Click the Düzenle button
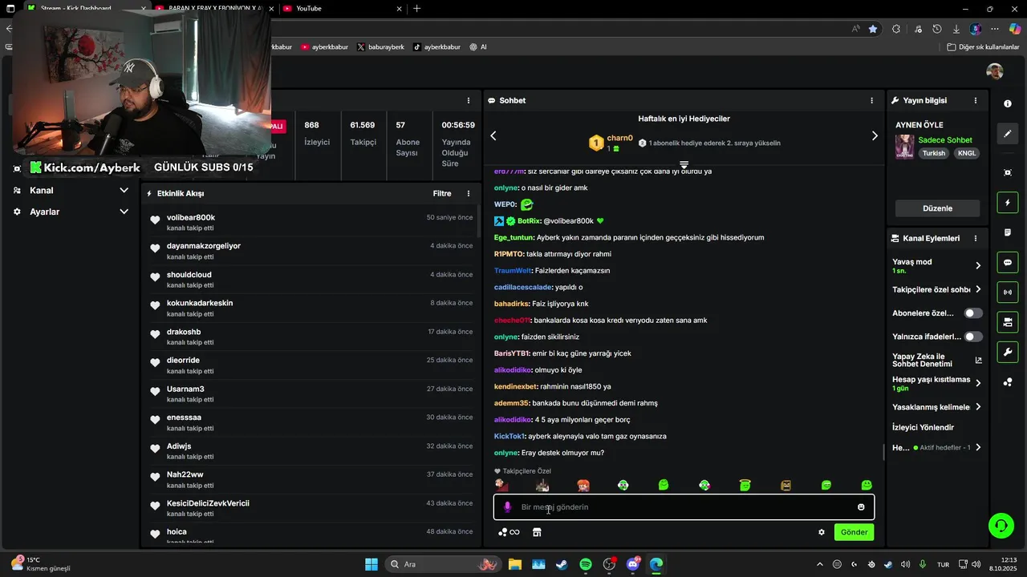Image resolution: width=1027 pixels, height=577 pixels. pyautogui.click(x=937, y=208)
